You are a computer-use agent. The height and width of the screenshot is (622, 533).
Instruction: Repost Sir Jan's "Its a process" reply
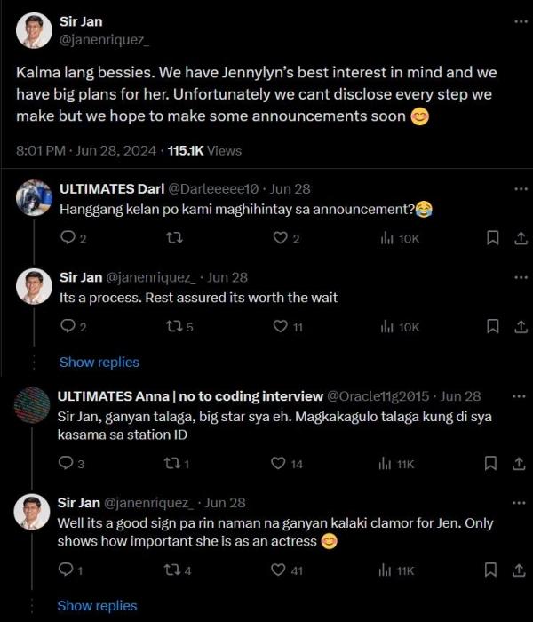point(174,327)
